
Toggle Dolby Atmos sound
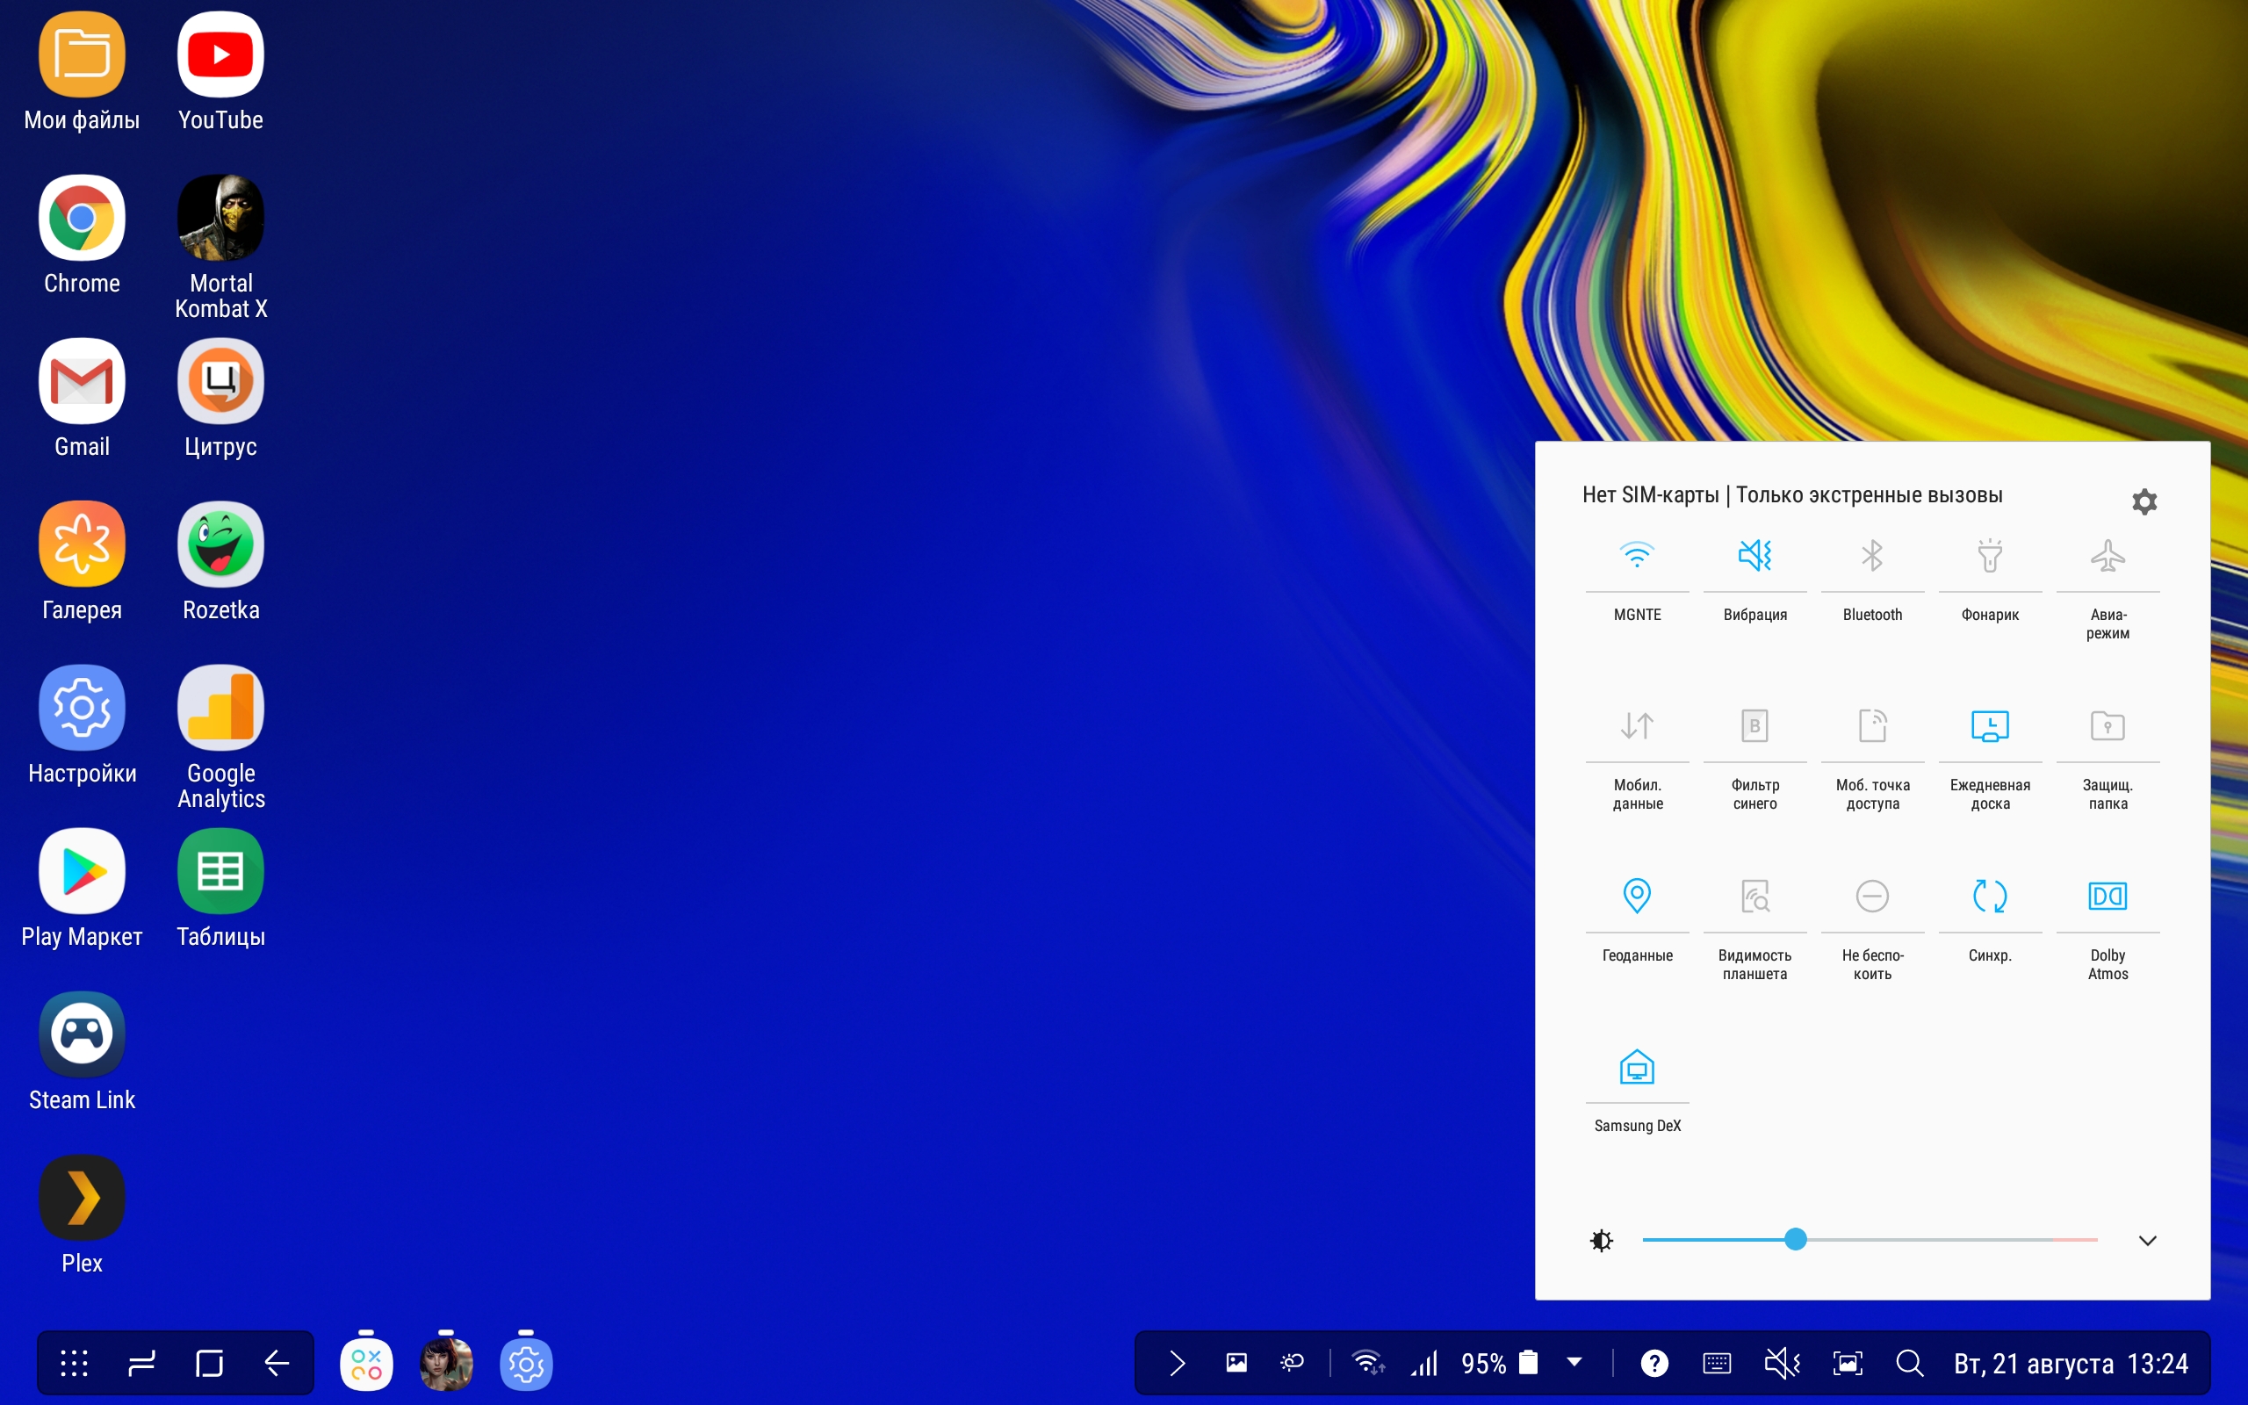click(2107, 897)
